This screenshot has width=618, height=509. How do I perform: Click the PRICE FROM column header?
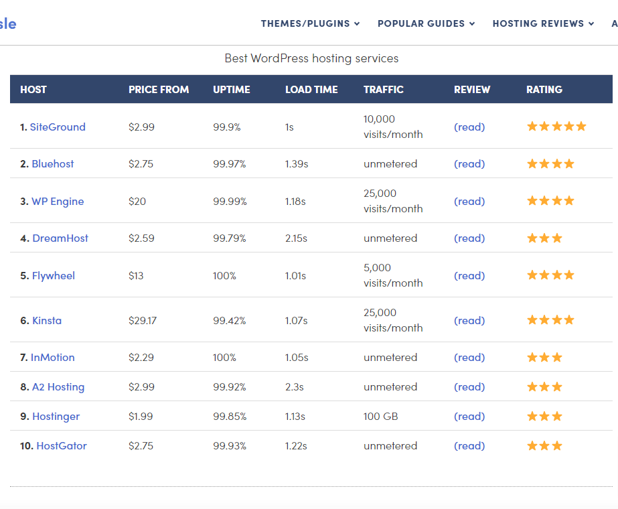pos(159,90)
